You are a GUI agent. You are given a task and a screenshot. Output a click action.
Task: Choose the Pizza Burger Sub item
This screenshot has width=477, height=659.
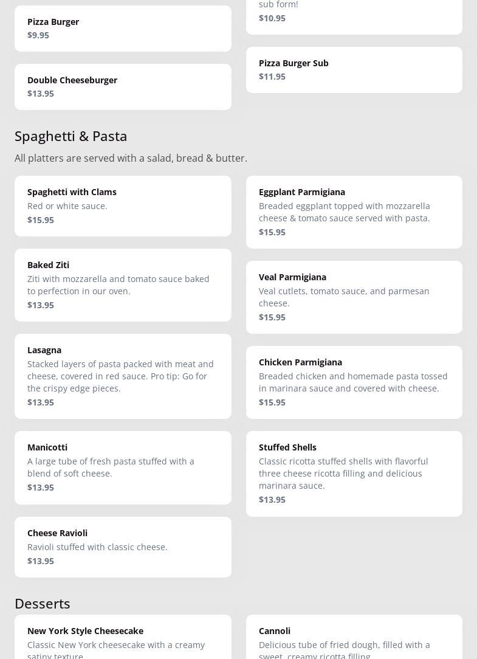354,70
